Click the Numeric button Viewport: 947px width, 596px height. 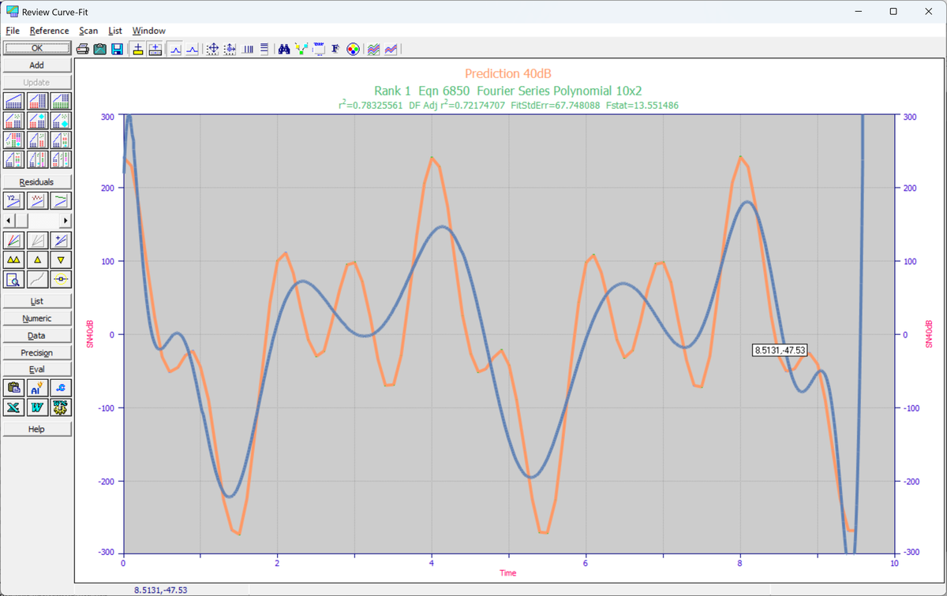pos(37,318)
